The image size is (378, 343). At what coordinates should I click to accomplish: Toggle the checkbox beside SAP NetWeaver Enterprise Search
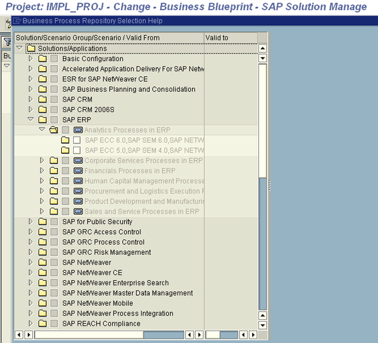[x=54, y=283]
